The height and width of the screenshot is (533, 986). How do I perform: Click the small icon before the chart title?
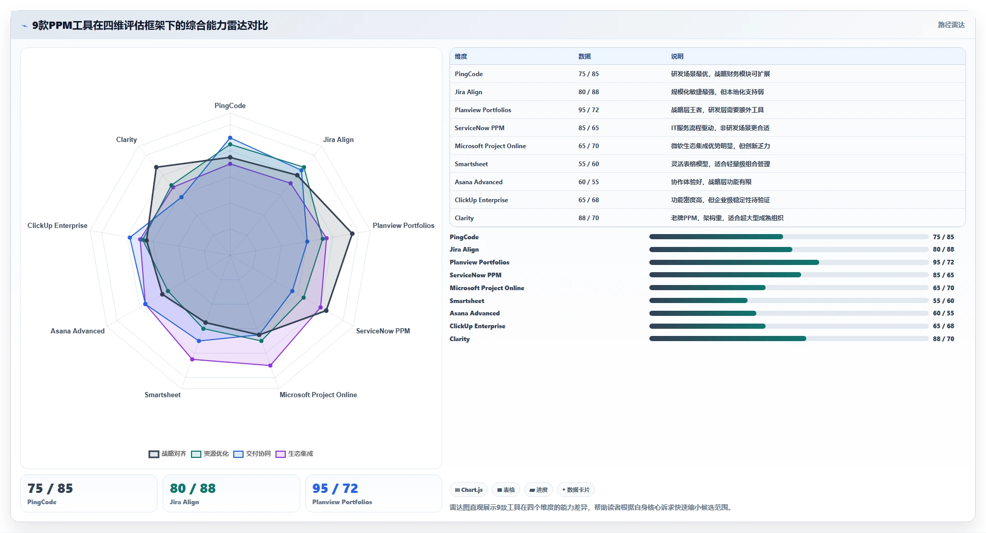24,26
